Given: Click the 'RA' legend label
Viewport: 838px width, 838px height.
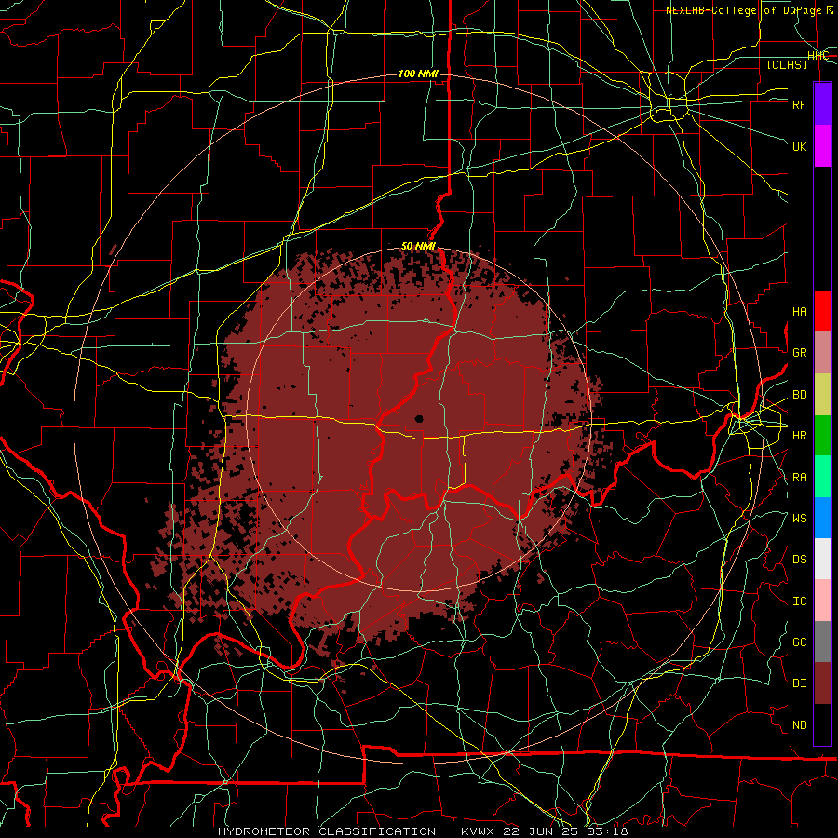Looking at the screenshot, I should pos(799,478).
